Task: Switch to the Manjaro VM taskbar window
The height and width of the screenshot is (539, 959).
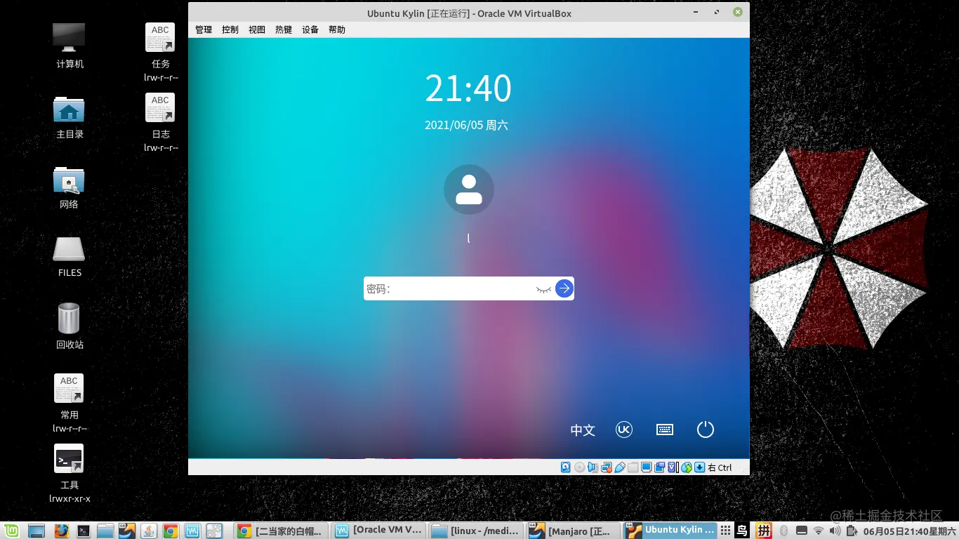Action: (573, 531)
